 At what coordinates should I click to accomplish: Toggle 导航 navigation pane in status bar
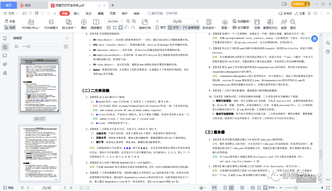pyautogui.click(x=9, y=188)
